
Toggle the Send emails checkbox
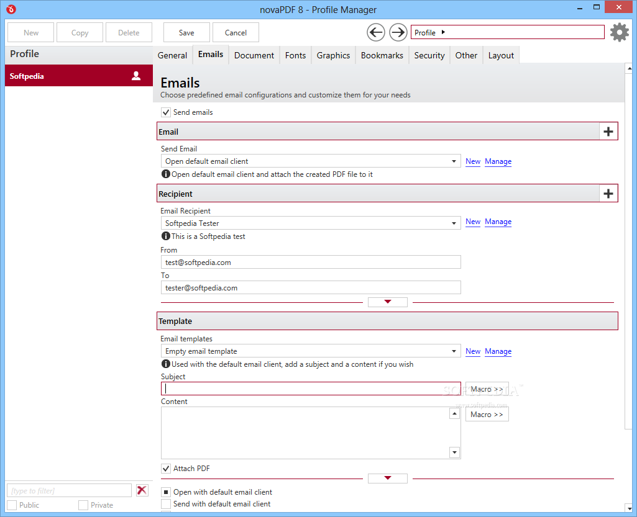click(166, 112)
